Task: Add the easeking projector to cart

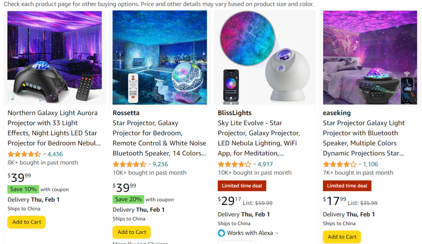Action: click(342, 237)
